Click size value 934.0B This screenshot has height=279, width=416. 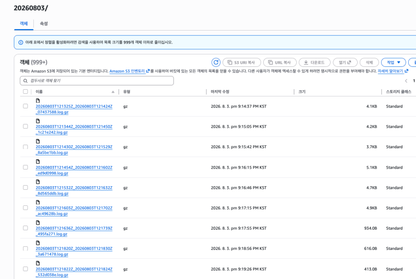(x=371, y=228)
